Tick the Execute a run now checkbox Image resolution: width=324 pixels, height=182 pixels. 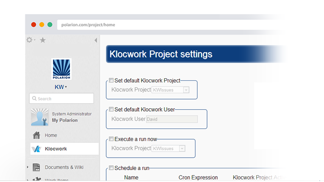(111, 139)
